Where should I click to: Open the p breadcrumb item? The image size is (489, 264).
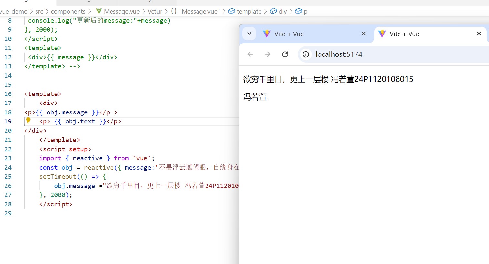click(305, 12)
